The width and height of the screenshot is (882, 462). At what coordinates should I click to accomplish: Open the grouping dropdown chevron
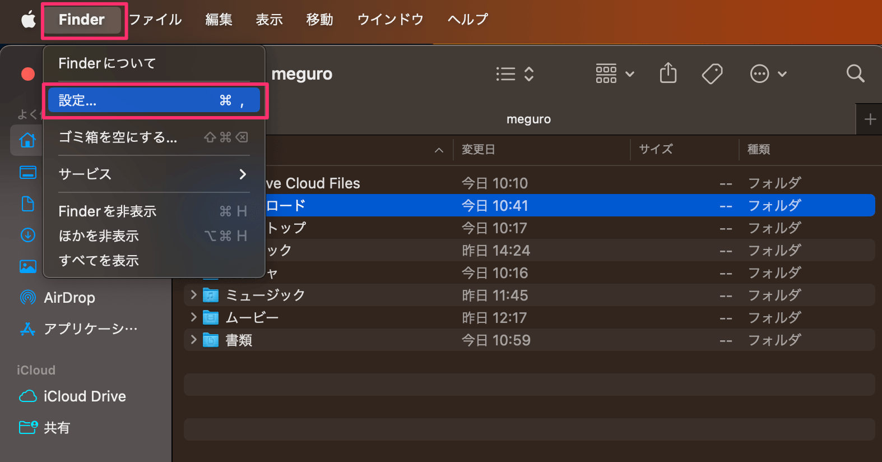630,74
